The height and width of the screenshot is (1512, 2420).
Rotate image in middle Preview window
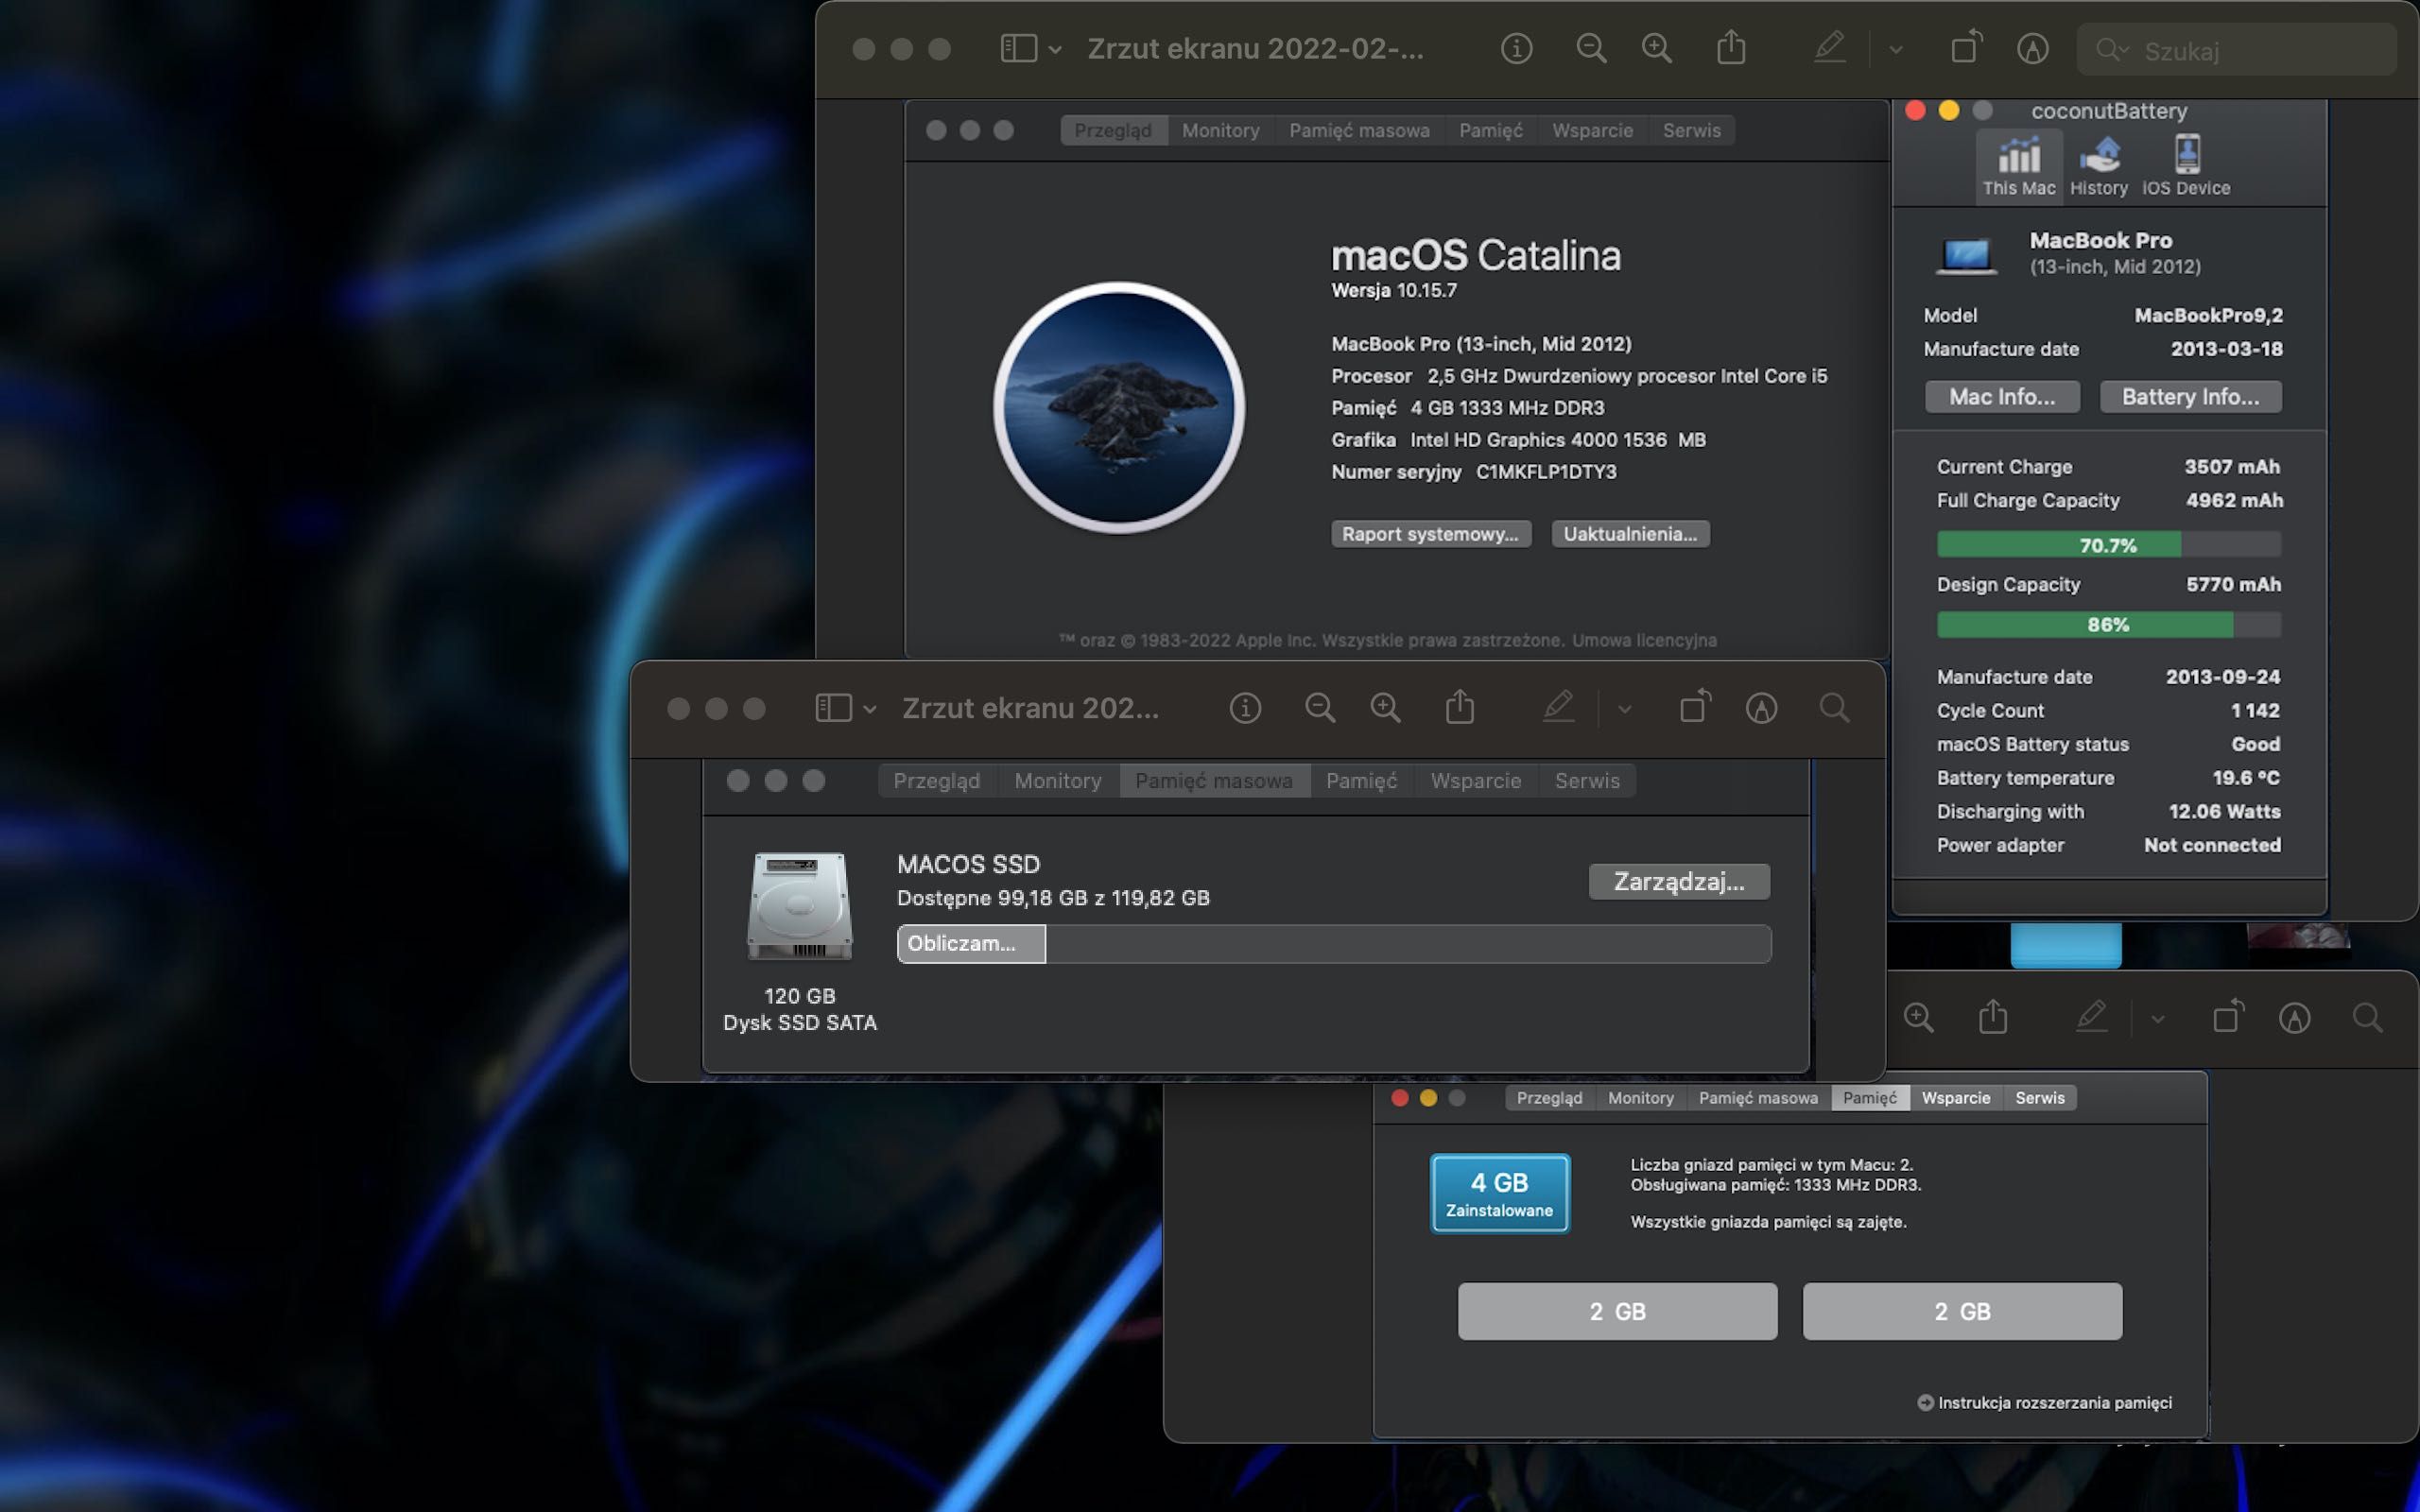pos(1694,707)
